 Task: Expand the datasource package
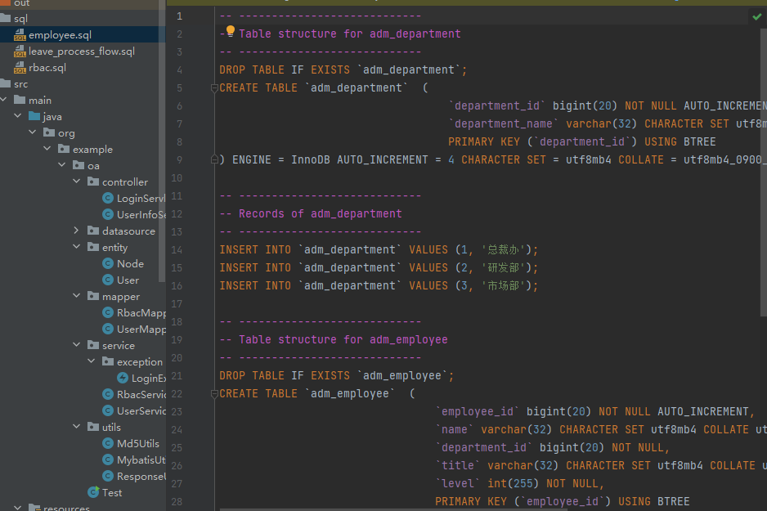[77, 231]
